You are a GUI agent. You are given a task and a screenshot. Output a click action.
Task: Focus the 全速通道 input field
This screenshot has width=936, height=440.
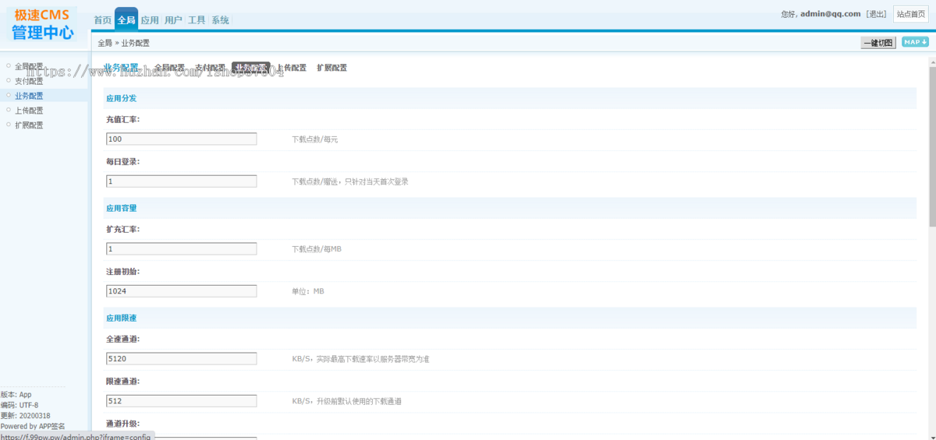181,359
